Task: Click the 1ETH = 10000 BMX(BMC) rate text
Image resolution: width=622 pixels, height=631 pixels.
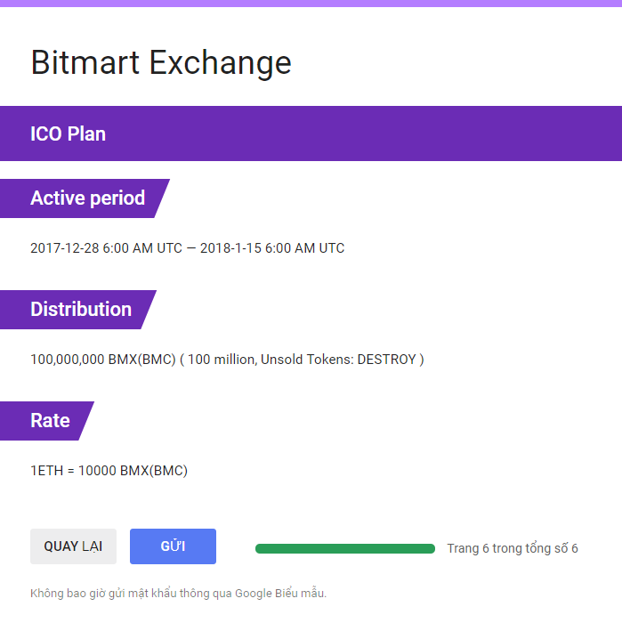Action: [109, 471]
